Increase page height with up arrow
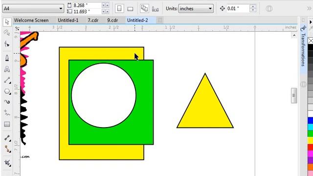 tap(108, 12)
